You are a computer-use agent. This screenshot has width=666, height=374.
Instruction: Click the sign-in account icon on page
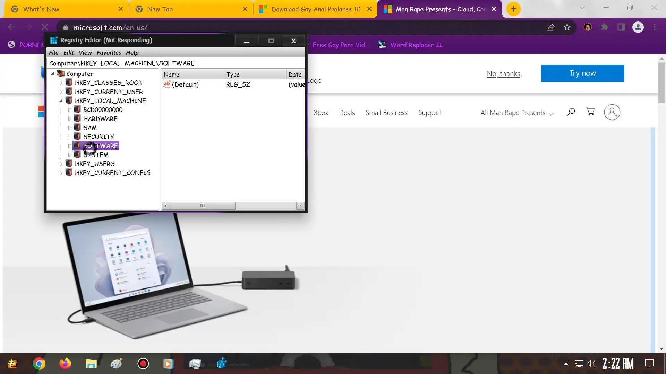tap(612, 112)
